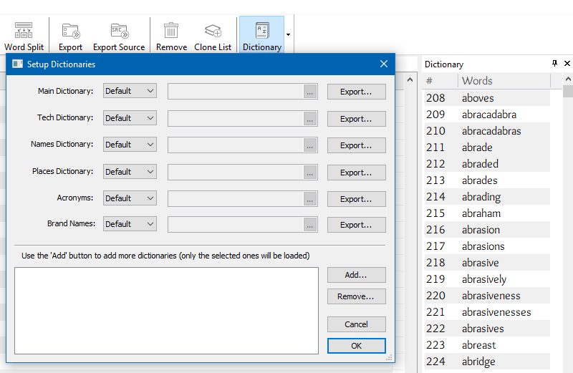Click the Places Dictionary path field
Viewport: 573px width, 373px height.
(x=236, y=172)
